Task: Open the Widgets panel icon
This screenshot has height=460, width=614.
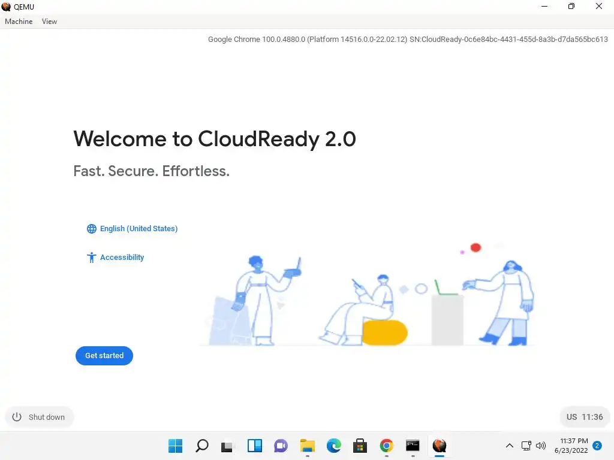Action: tap(254, 446)
